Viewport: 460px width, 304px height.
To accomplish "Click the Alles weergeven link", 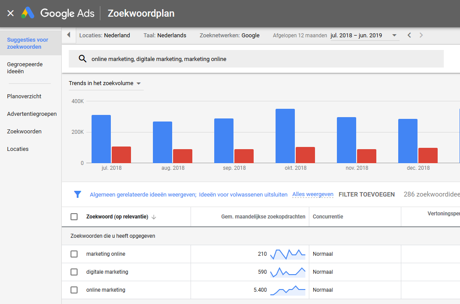I will tap(313, 194).
